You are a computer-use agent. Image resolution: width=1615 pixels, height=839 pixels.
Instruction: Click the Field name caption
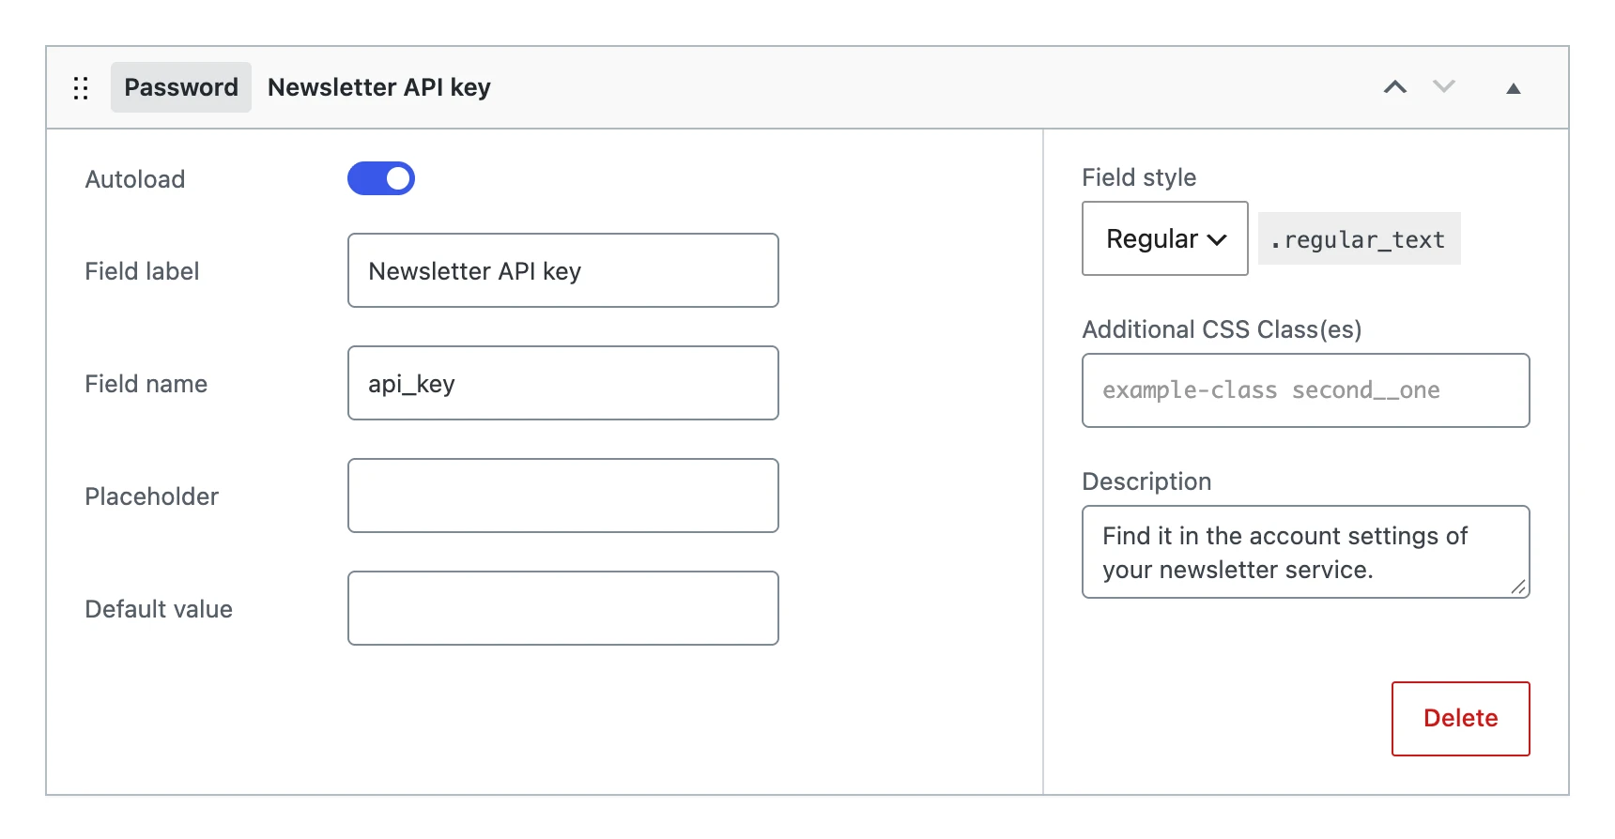146,384
